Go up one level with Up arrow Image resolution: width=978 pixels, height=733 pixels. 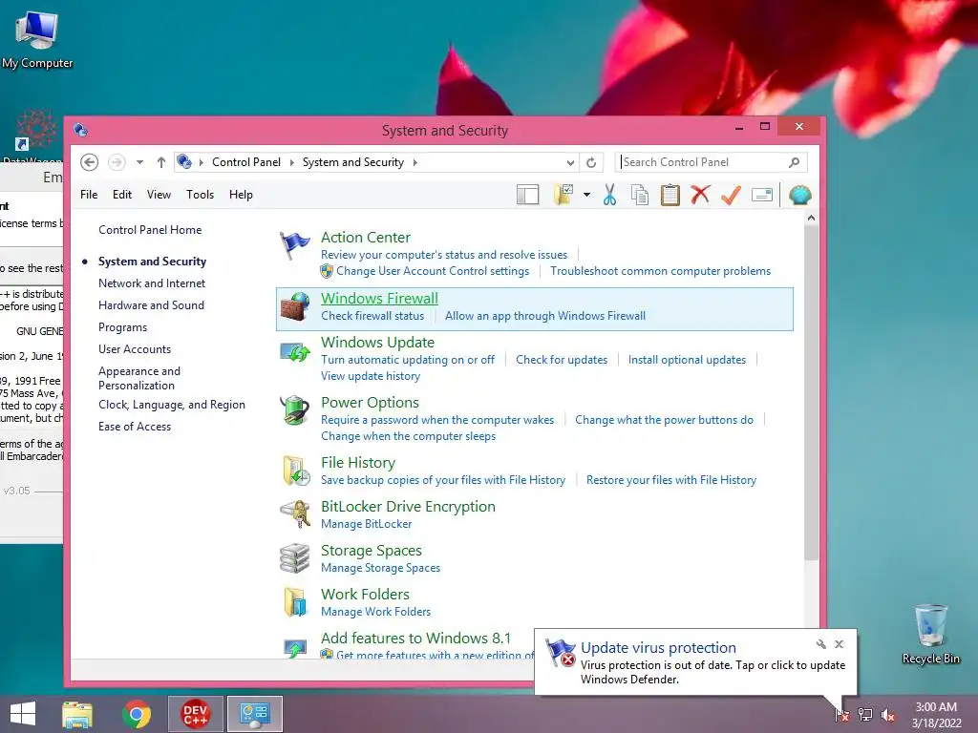point(160,162)
